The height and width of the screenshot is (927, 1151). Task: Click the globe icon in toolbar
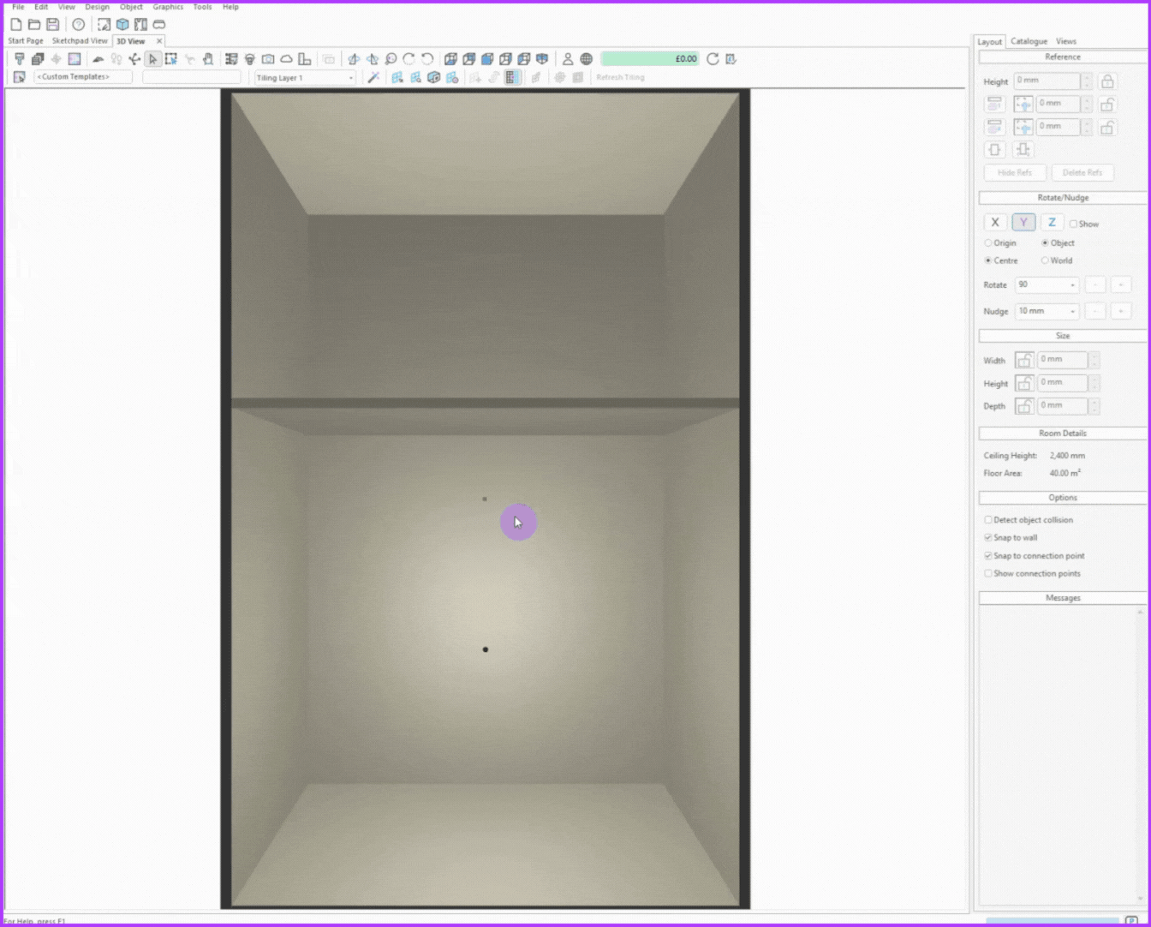click(x=586, y=59)
